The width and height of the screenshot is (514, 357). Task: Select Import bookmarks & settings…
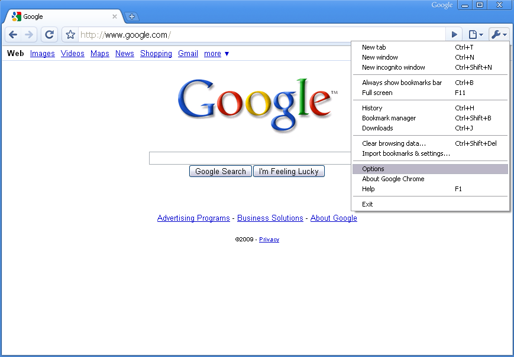coord(430,153)
